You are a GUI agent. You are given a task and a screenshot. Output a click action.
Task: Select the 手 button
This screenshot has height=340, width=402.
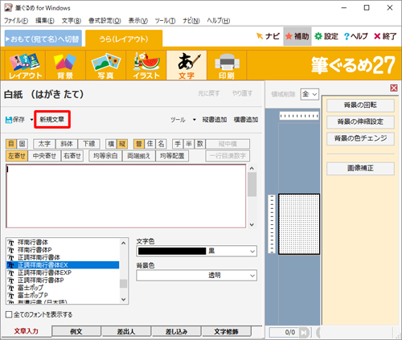point(178,144)
